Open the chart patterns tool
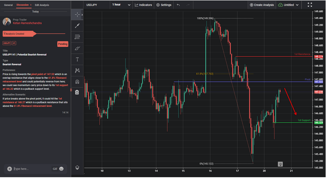The width and height of the screenshot is (326, 178). click(77, 70)
